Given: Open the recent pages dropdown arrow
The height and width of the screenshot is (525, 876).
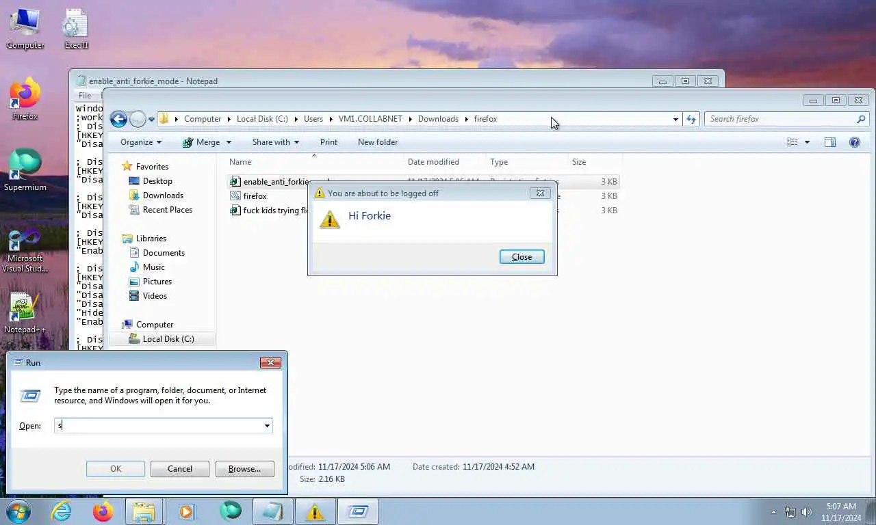Looking at the screenshot, I should [x=151, y=120].
